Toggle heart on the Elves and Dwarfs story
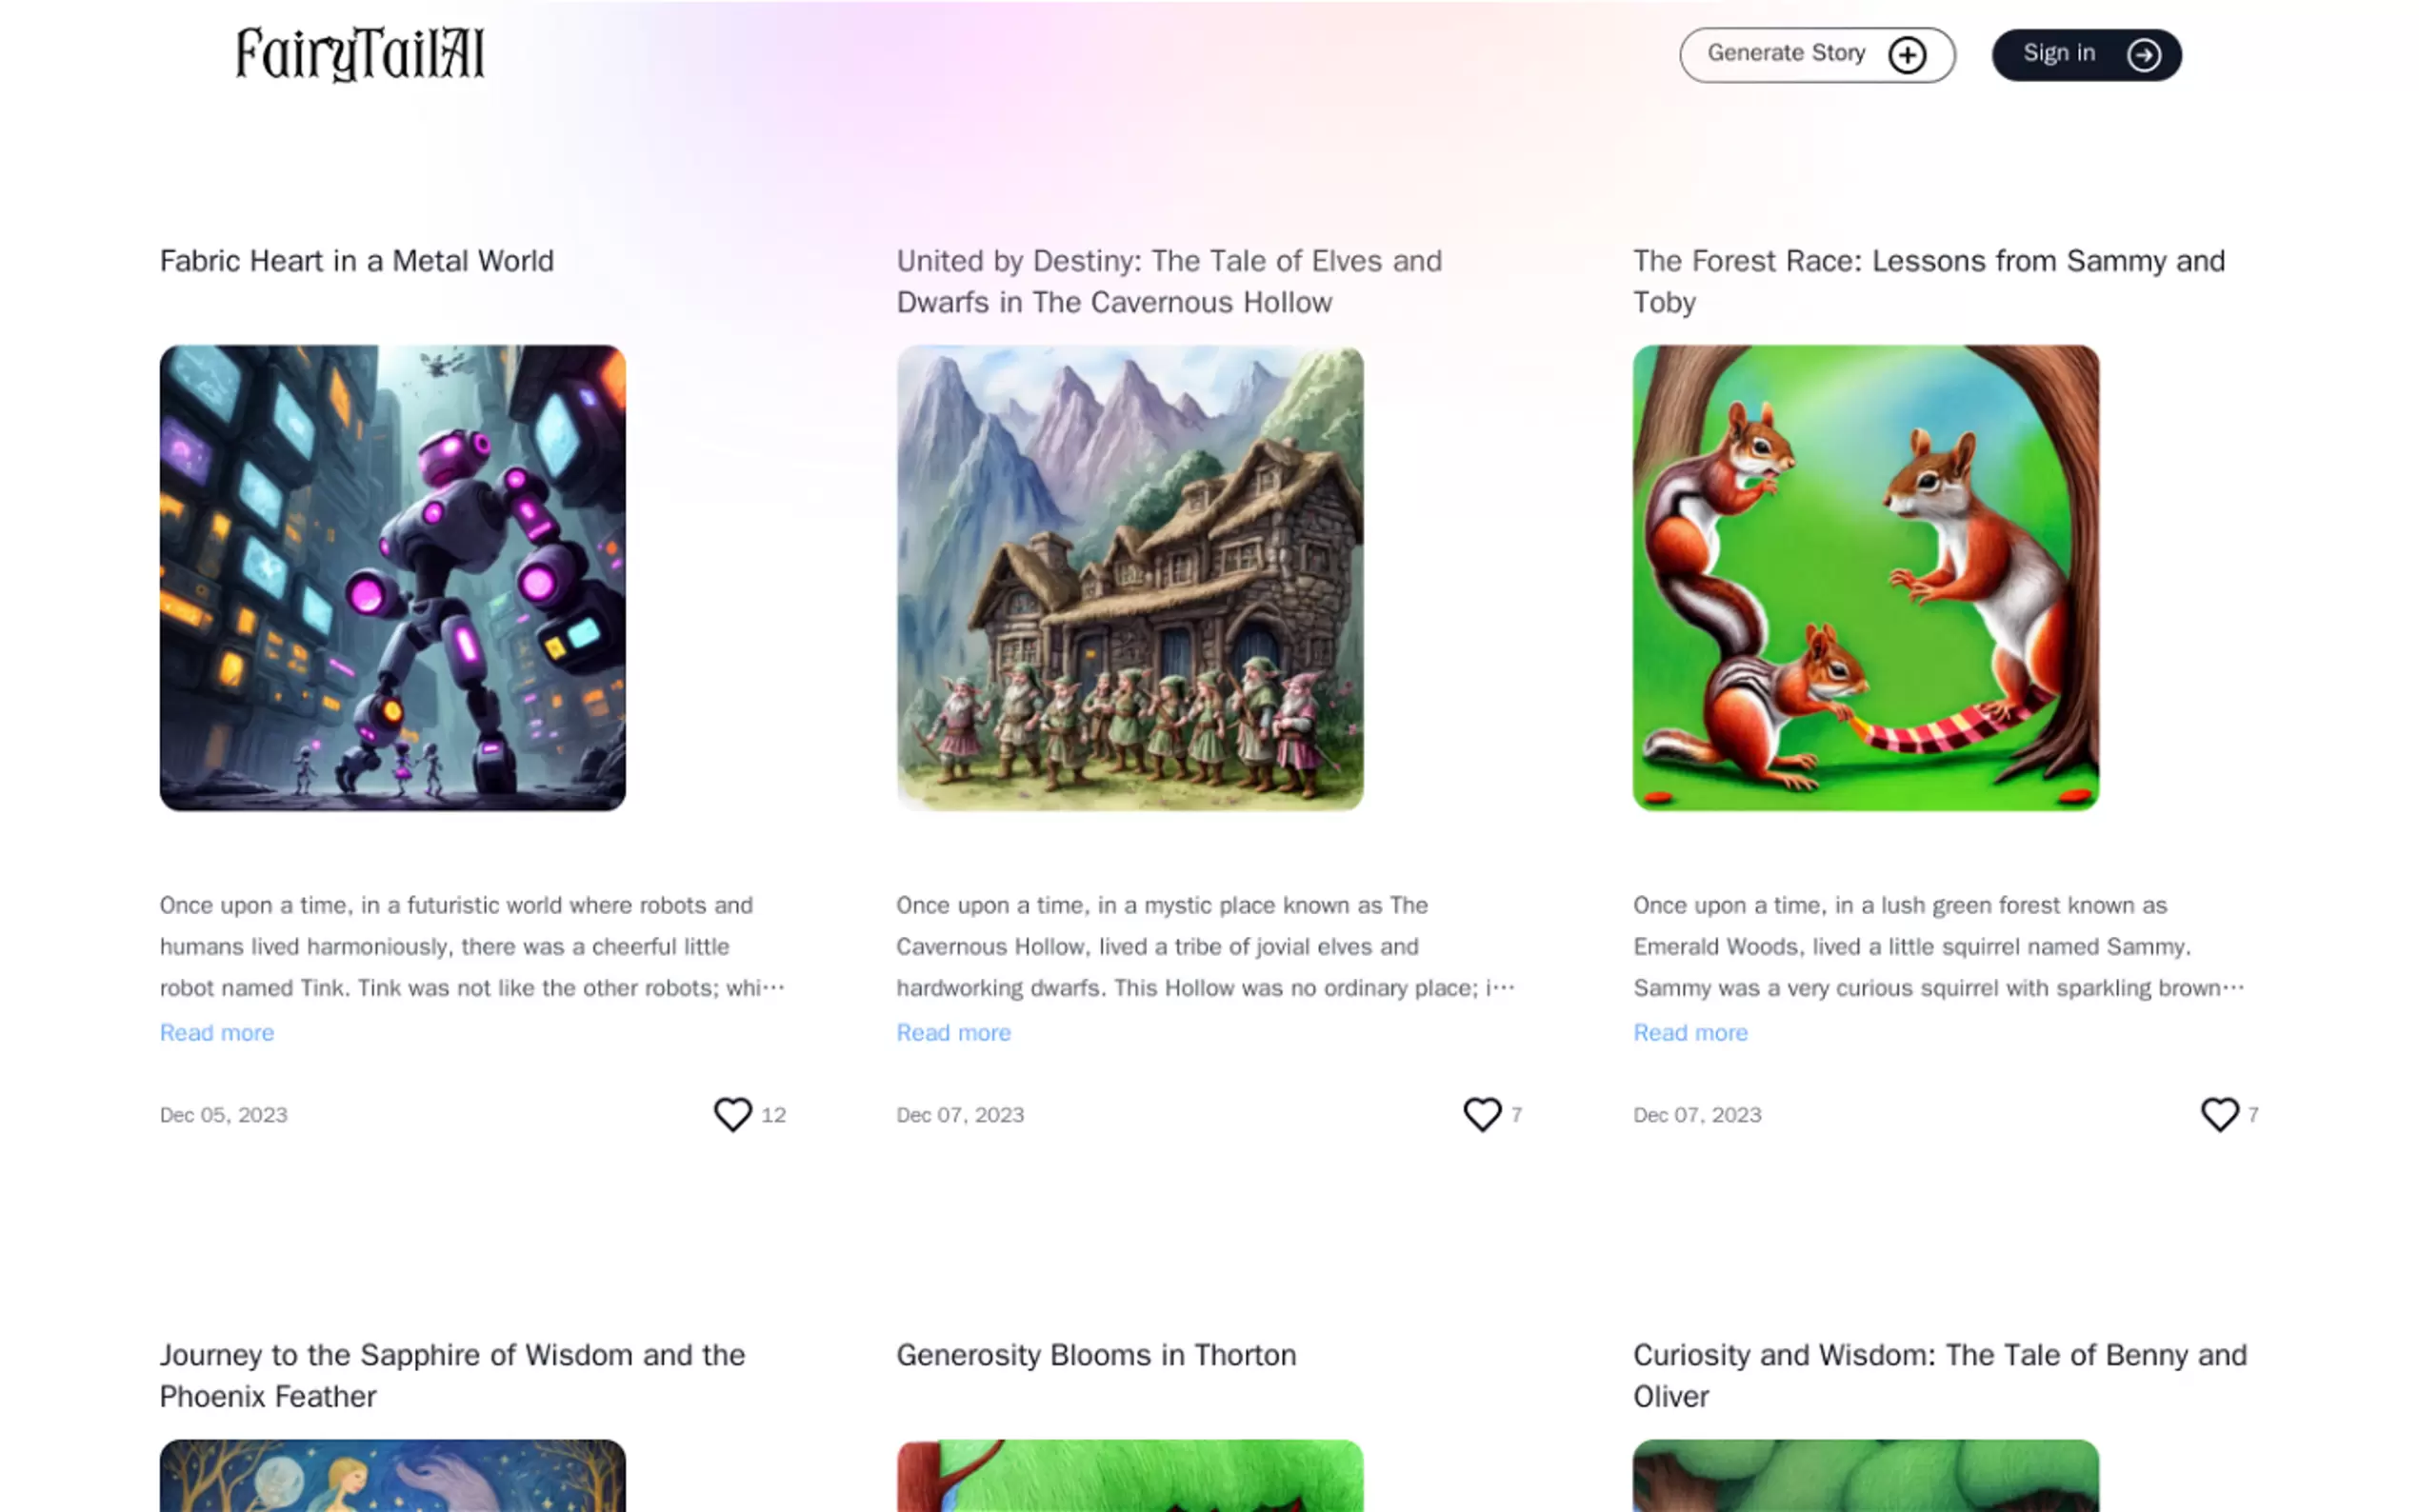 click(x=1482, y=1114)
